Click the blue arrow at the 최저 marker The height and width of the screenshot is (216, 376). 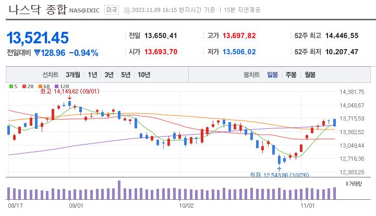[280, 168]
